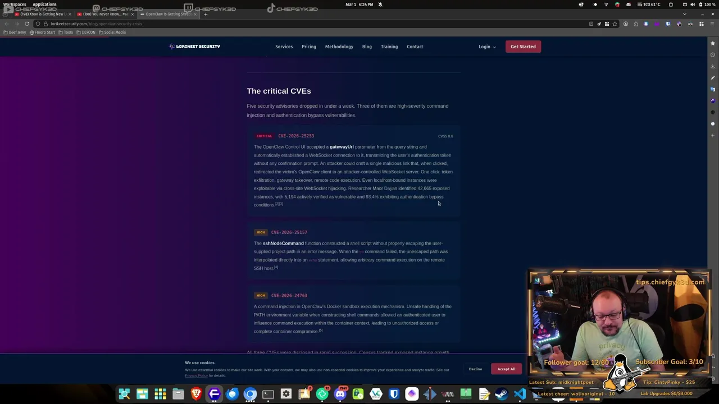Viewport: 719px width, 404px height.
Task: Open Thunderbird mail from the dock
Action: (232, 394)
